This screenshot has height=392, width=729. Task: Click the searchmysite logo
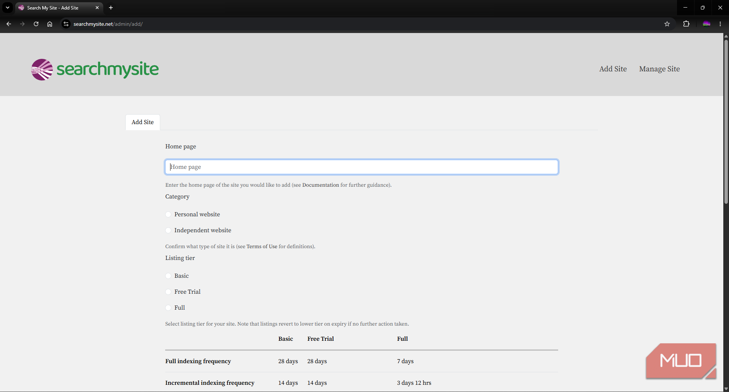click(x=95, y=69)
